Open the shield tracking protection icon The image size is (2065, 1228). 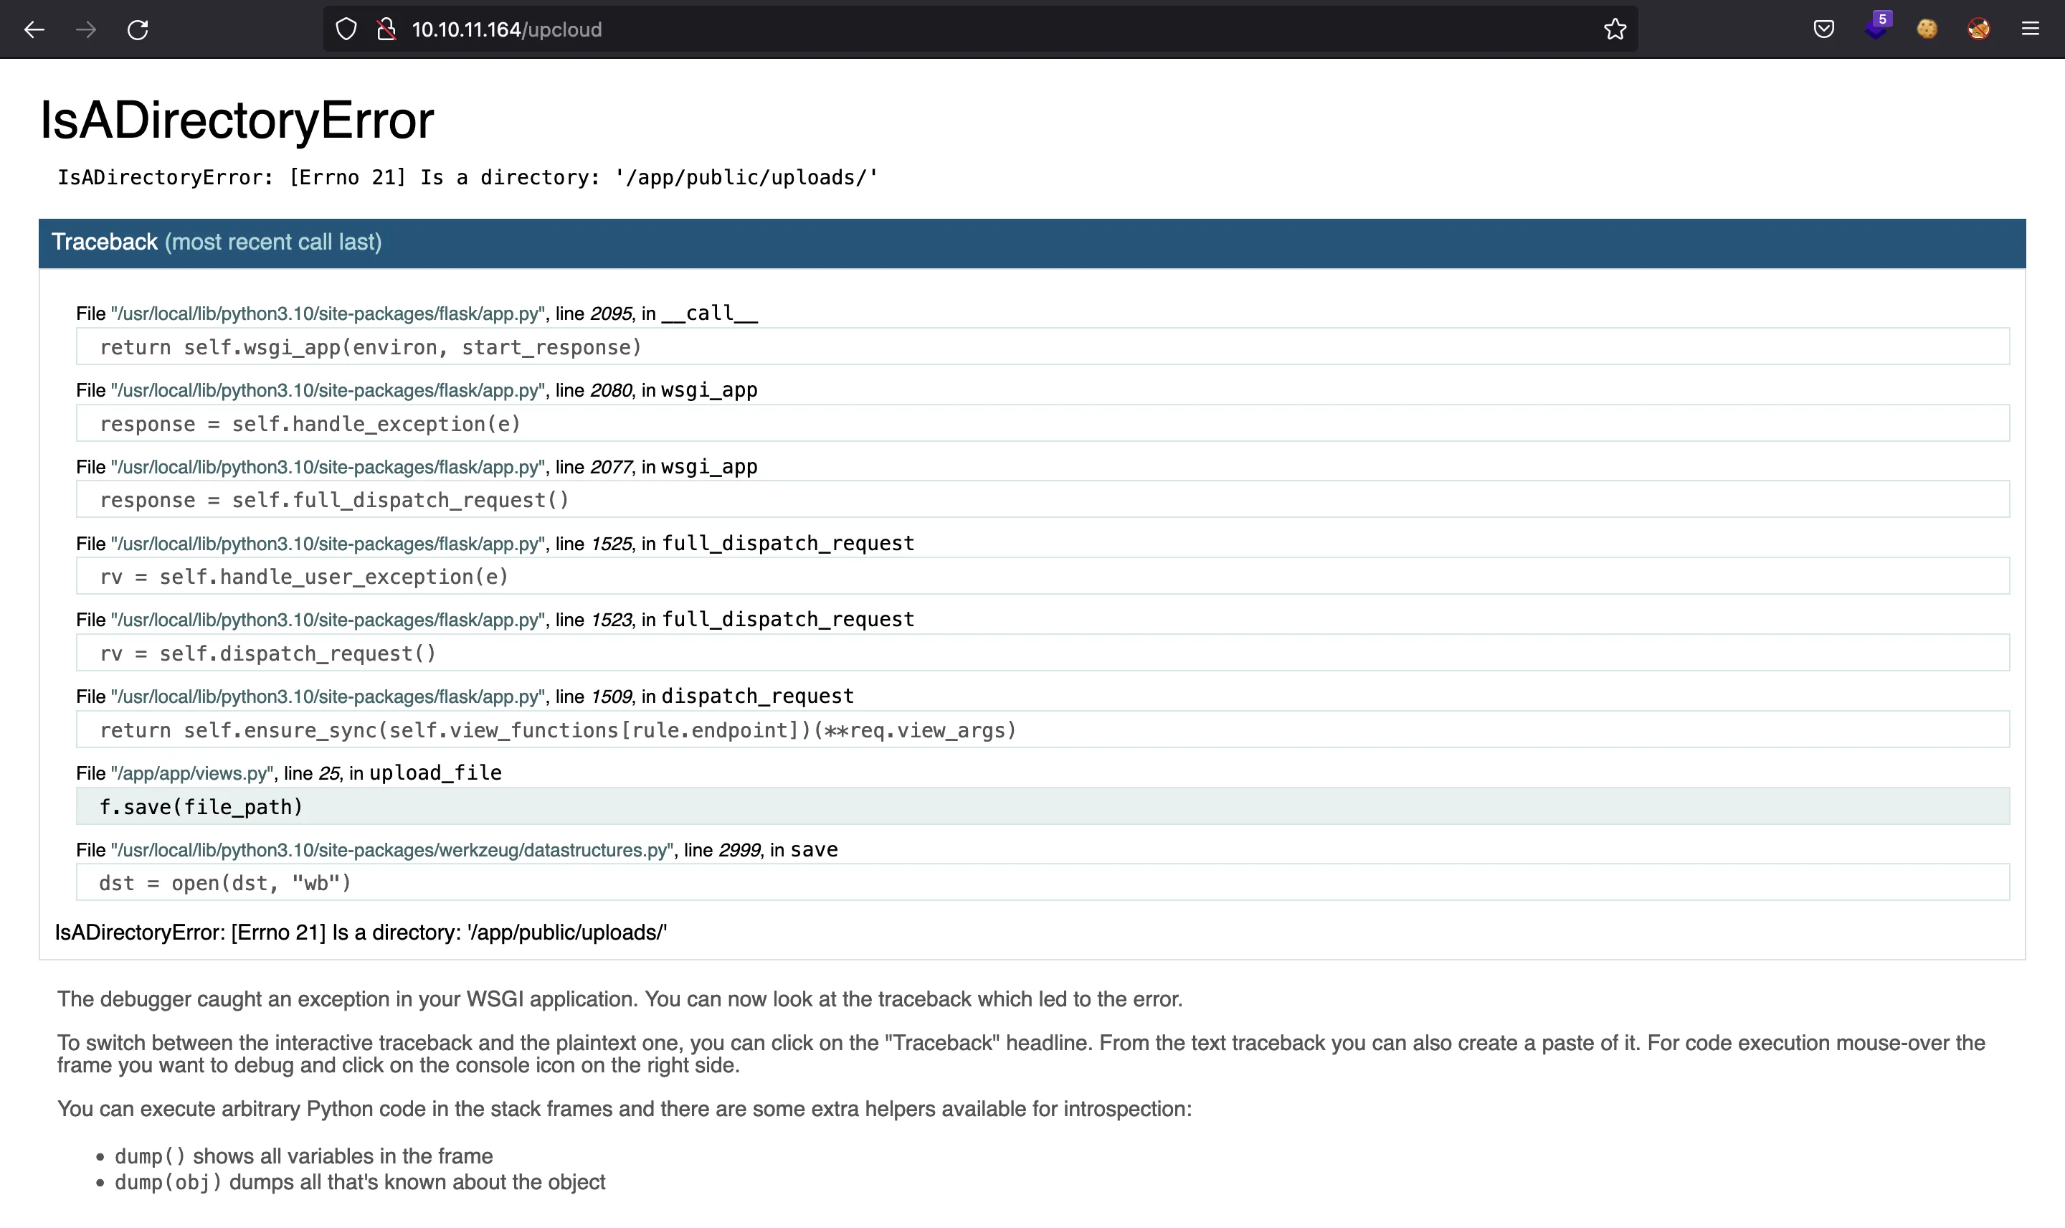tap(346, 30)
